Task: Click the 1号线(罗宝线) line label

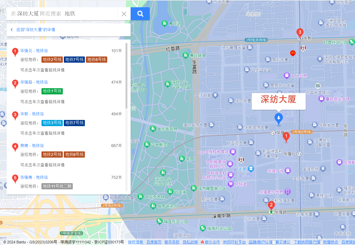Action: pos(71,233)
